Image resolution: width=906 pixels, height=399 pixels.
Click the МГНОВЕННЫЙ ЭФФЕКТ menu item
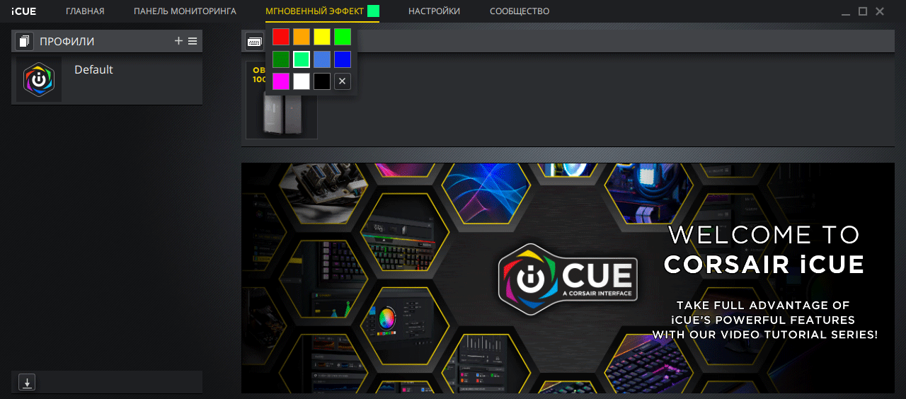[x=314, y=11]
